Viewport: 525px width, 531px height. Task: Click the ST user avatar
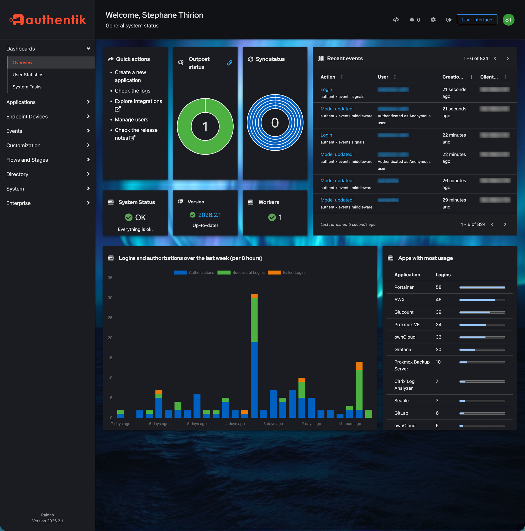click(x=508, y=20)
